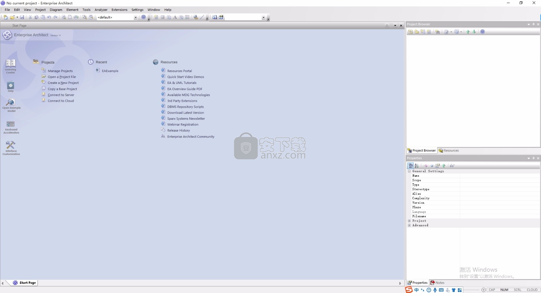This screenshot has height=293, width=541.
Task: Switch to the Resources tab
Action: [x=449, y=151]
